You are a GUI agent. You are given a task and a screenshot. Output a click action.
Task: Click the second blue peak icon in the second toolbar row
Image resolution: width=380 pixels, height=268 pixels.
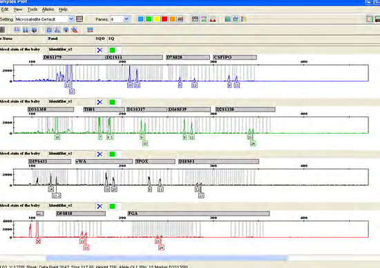(x=26, y=30)
